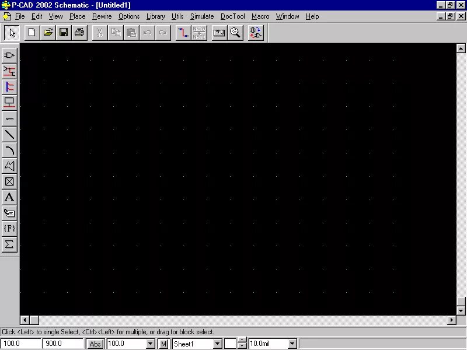The width and height of the screenshot is (467, 350).
Task: Click the document icon left of File menu
Action: click(x=7, y=16)
